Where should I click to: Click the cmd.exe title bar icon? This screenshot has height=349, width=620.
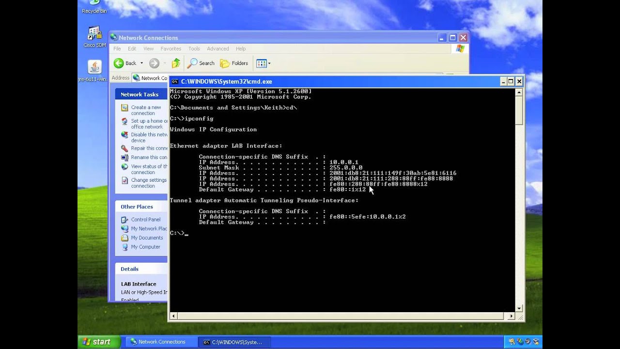[x=175, y=81]
